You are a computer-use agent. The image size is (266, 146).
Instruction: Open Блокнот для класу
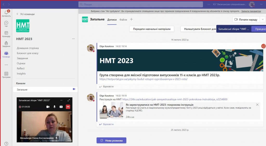coord(28,53)
